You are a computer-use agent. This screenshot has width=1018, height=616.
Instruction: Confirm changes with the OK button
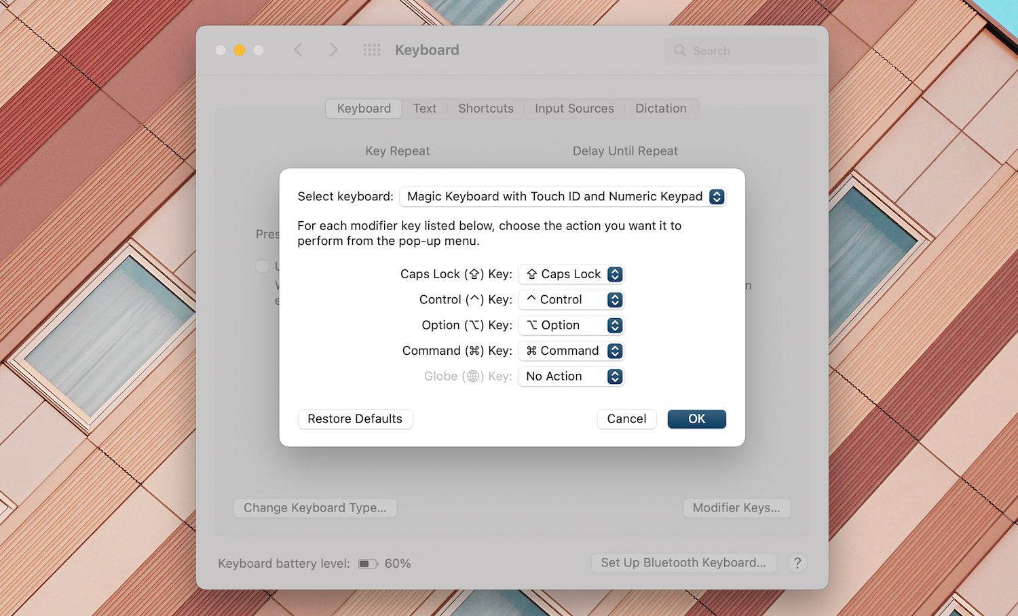(x=696, y=419)
